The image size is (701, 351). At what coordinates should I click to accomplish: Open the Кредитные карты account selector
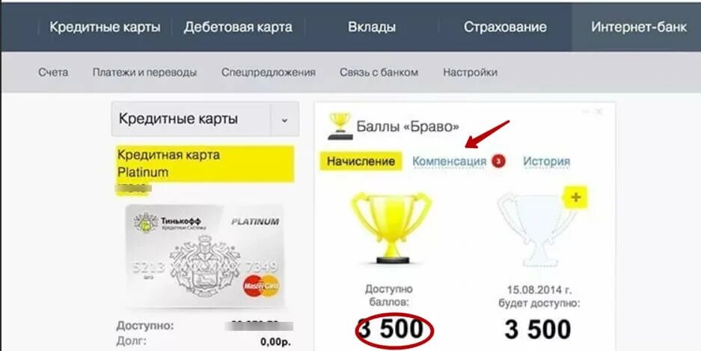tap(205, 120)
